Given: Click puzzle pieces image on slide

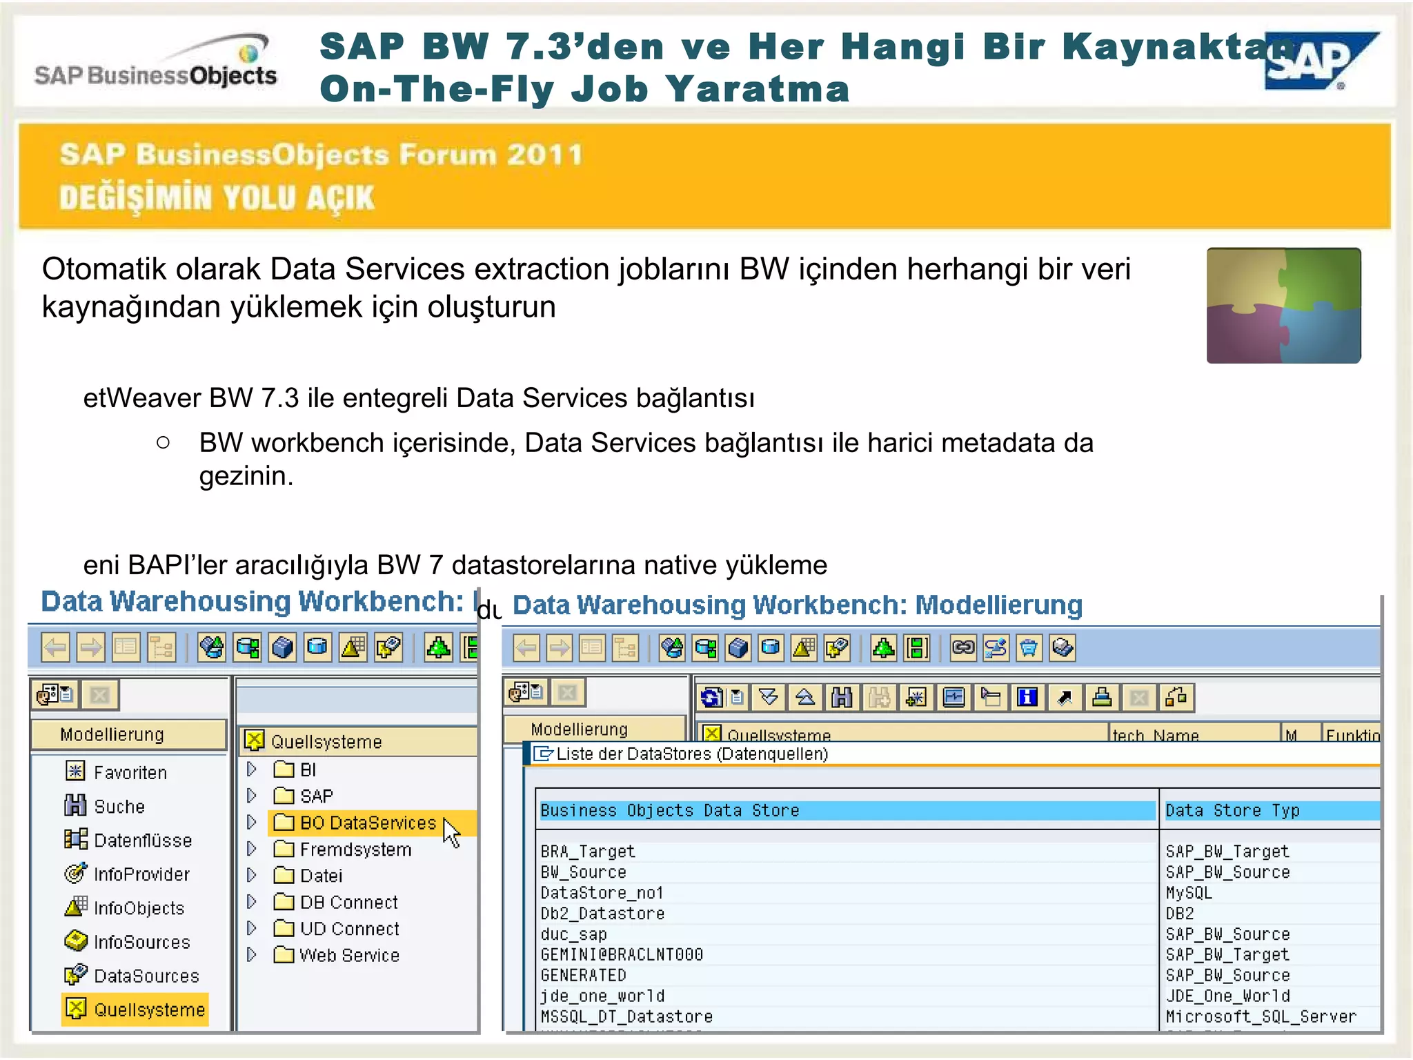Looking at the screenshot, I should 1283,305.
